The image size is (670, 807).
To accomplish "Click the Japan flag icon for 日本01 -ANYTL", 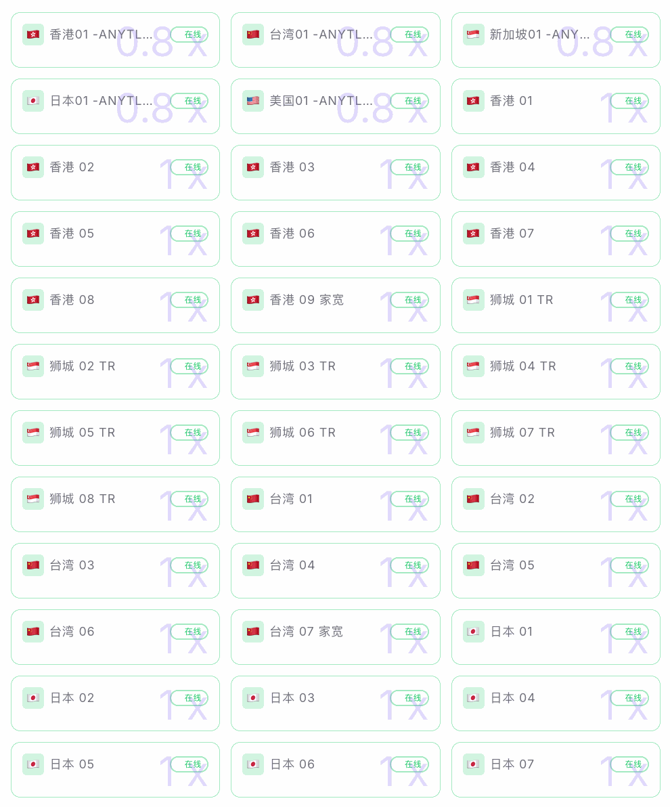I will (x=33, y=101).
